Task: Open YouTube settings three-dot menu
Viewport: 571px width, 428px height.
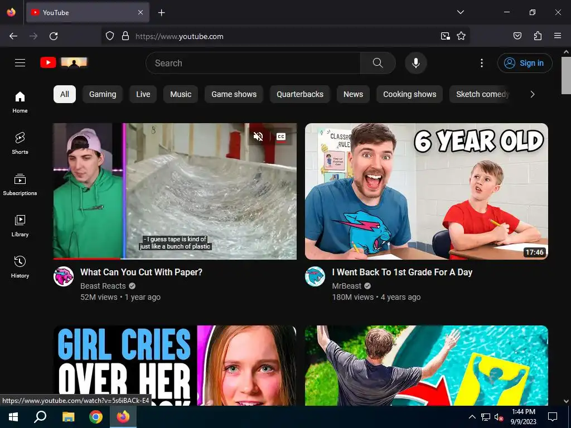Action: 482,63
